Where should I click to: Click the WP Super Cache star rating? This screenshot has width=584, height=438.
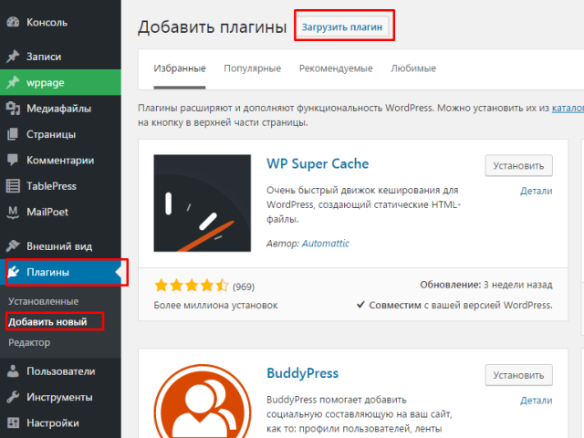pos(191,286)
